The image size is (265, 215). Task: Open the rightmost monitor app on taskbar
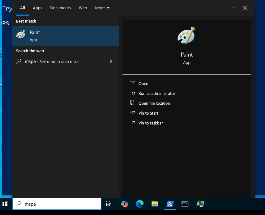(200, 204)
